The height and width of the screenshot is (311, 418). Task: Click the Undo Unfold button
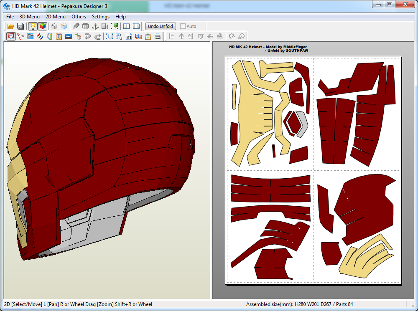pyautogui.click(x=161, y=26)
